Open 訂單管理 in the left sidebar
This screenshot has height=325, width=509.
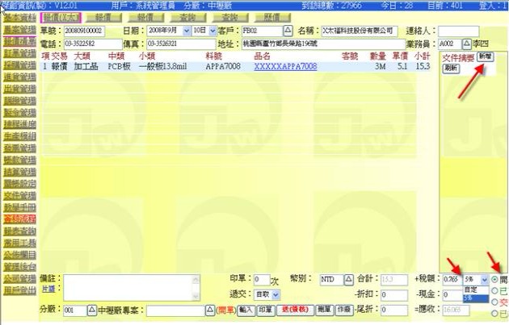(18, 52)
